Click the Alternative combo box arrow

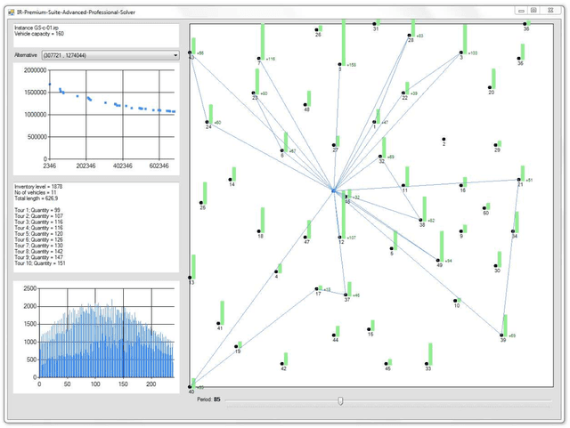[175, 55]
